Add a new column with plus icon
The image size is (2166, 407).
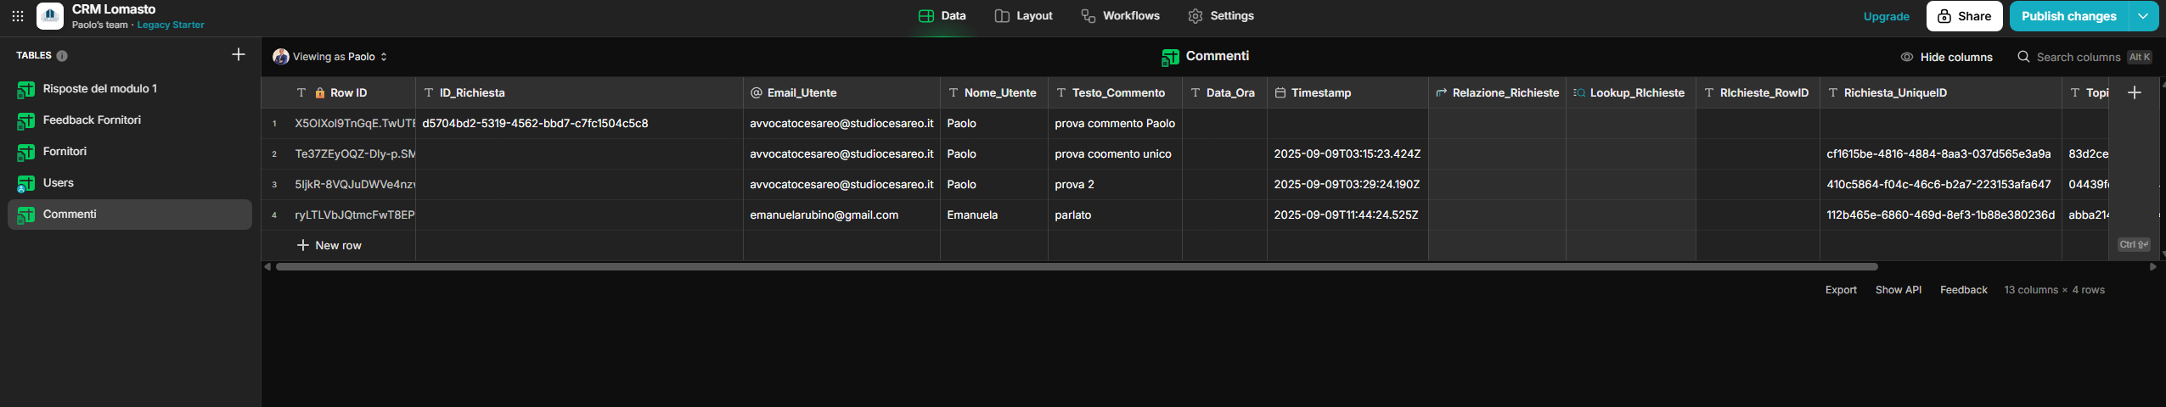[x=2135, y=92]
